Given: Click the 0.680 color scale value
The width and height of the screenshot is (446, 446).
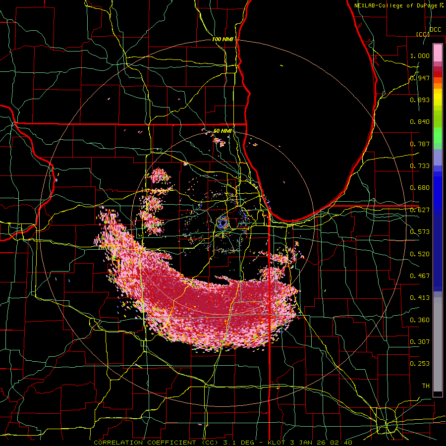Looking at the screenshot, I should (x=420, y=188).
